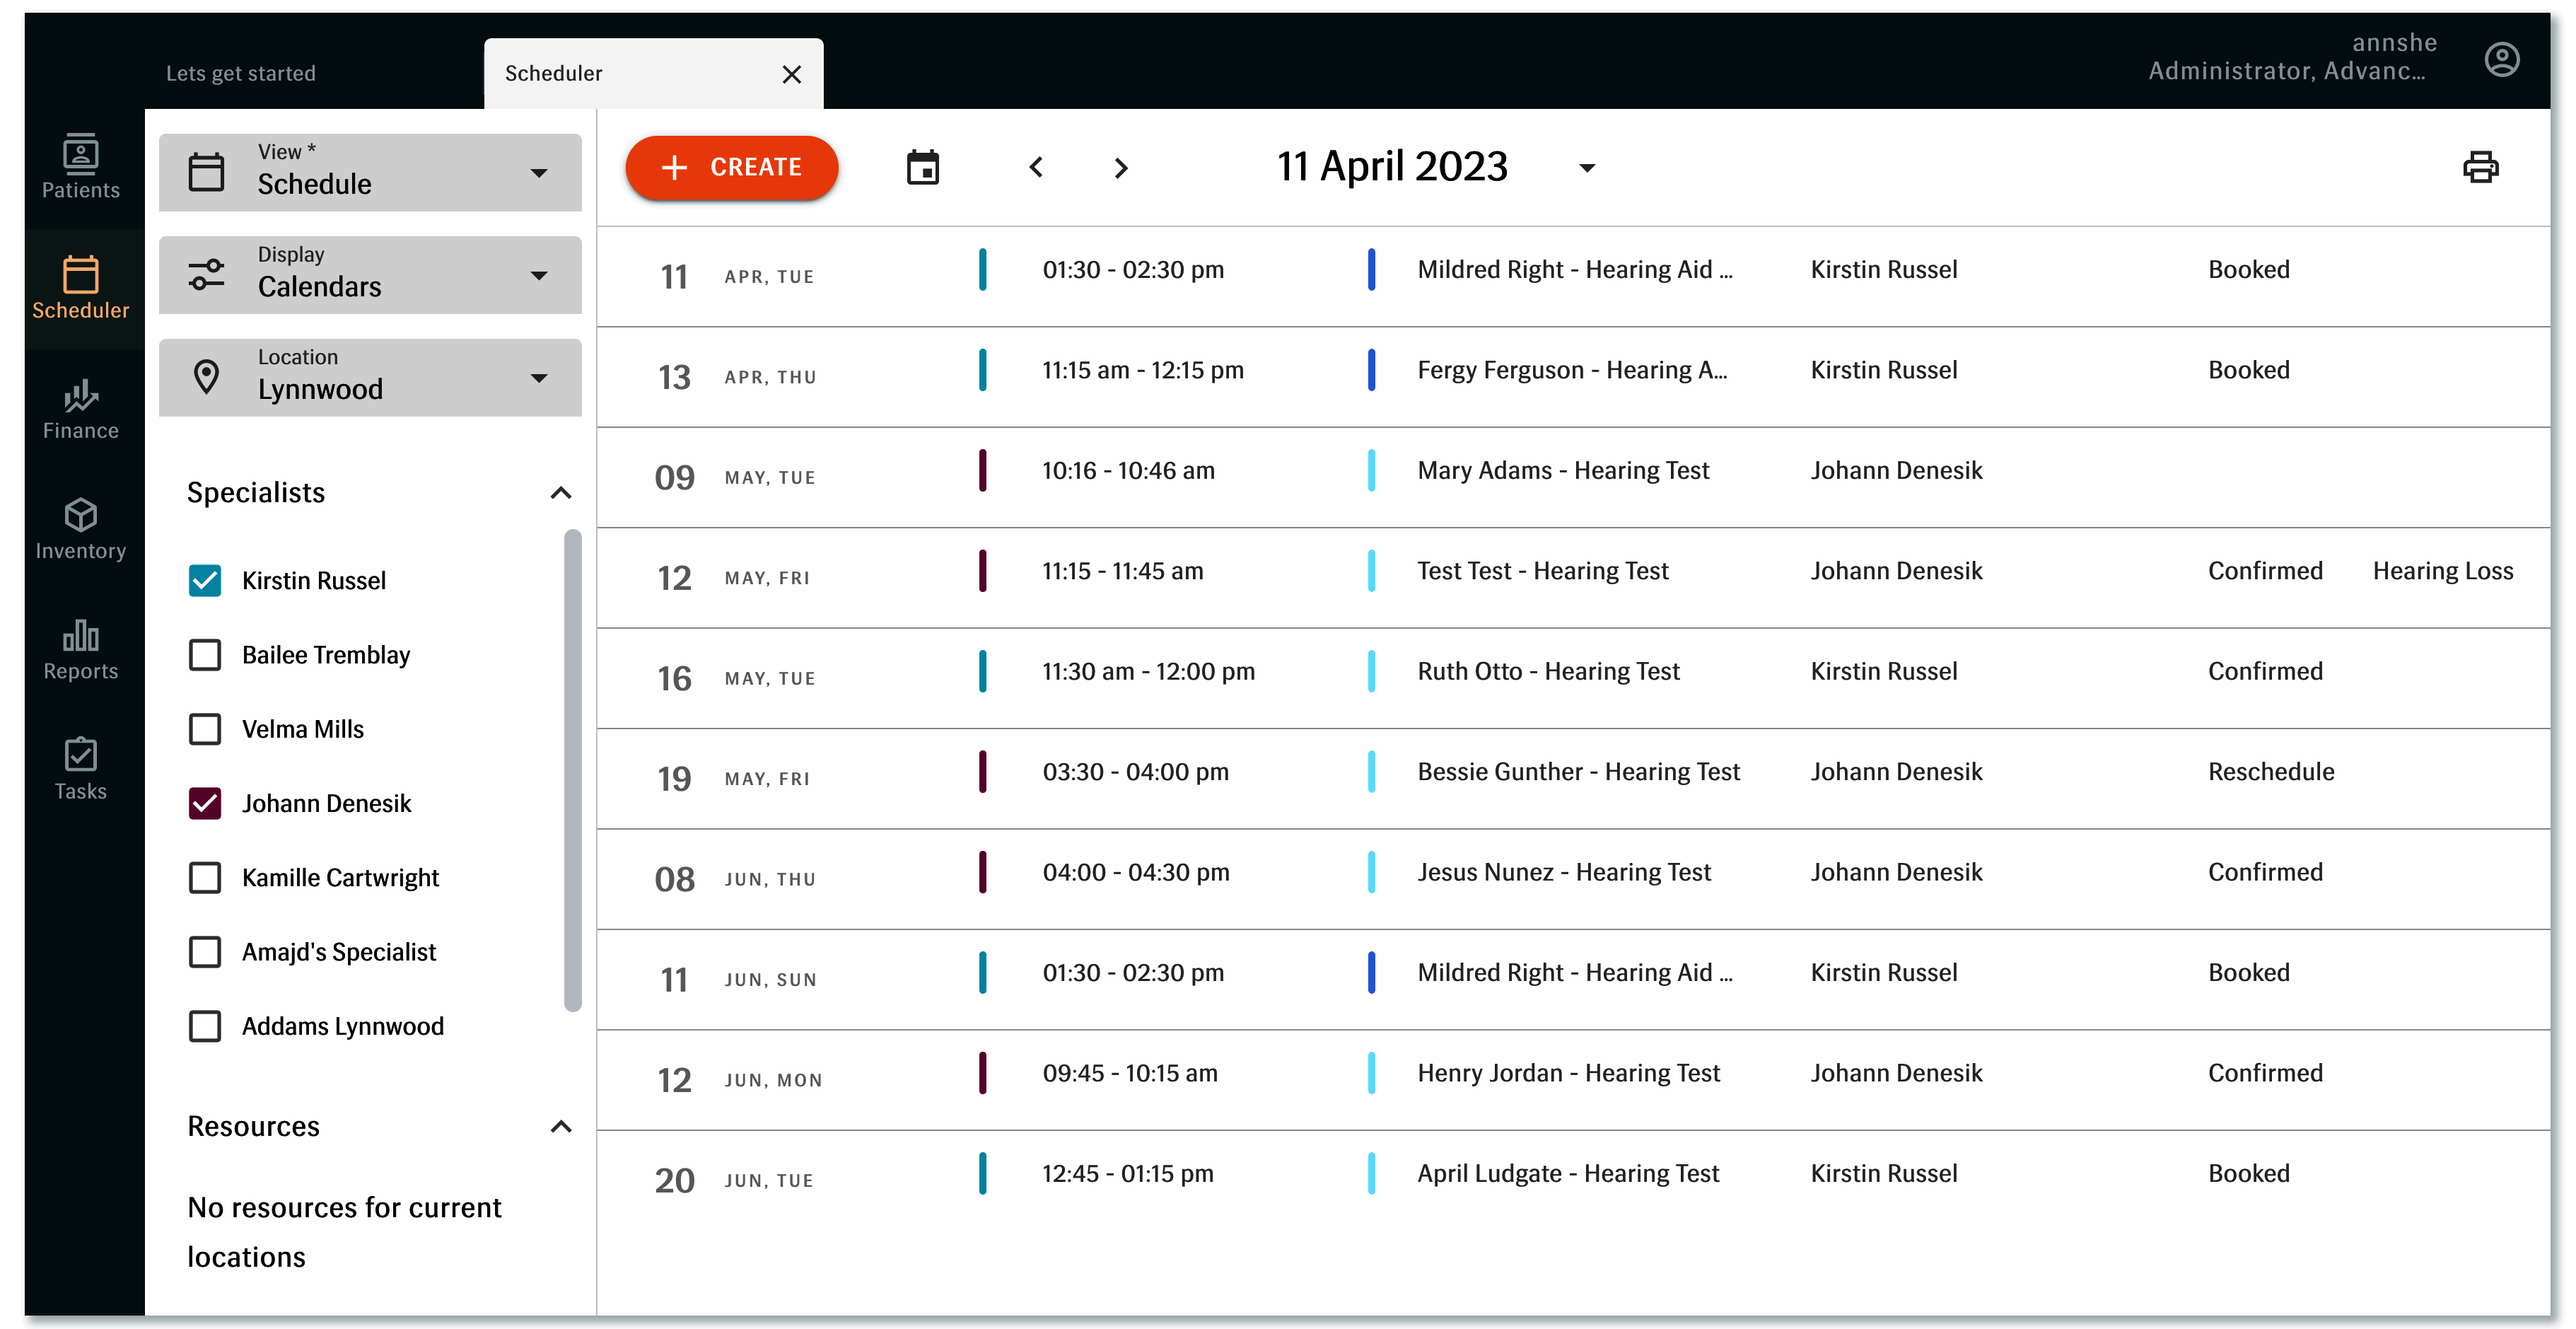Open the Finance section
Screen dimensions: 2576x1329
click(x=80, y=410)
